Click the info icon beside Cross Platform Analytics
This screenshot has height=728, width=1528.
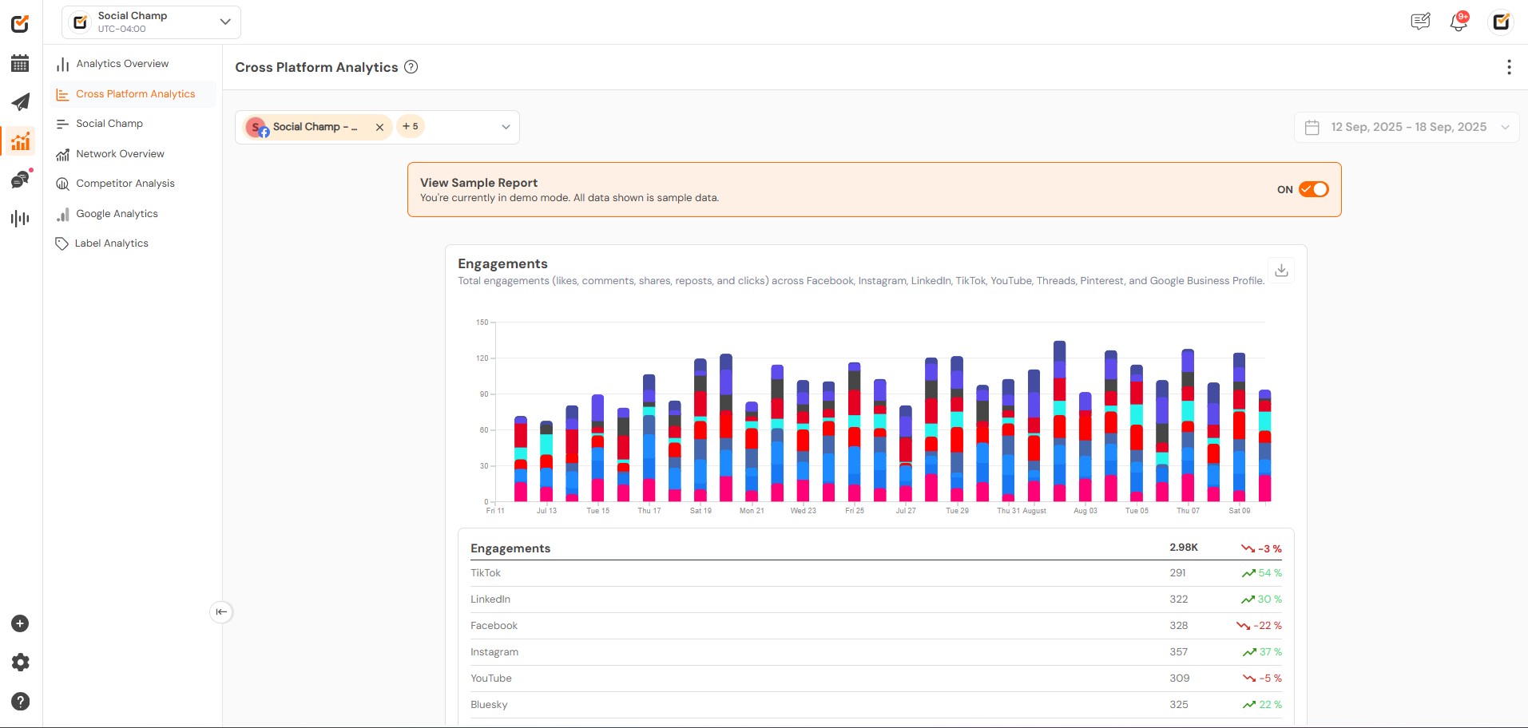tap(411, 67)
